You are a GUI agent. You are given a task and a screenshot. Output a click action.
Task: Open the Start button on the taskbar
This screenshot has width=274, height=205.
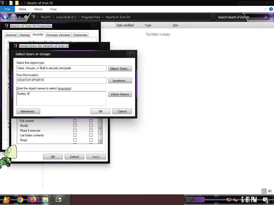[x=6, y=200]
